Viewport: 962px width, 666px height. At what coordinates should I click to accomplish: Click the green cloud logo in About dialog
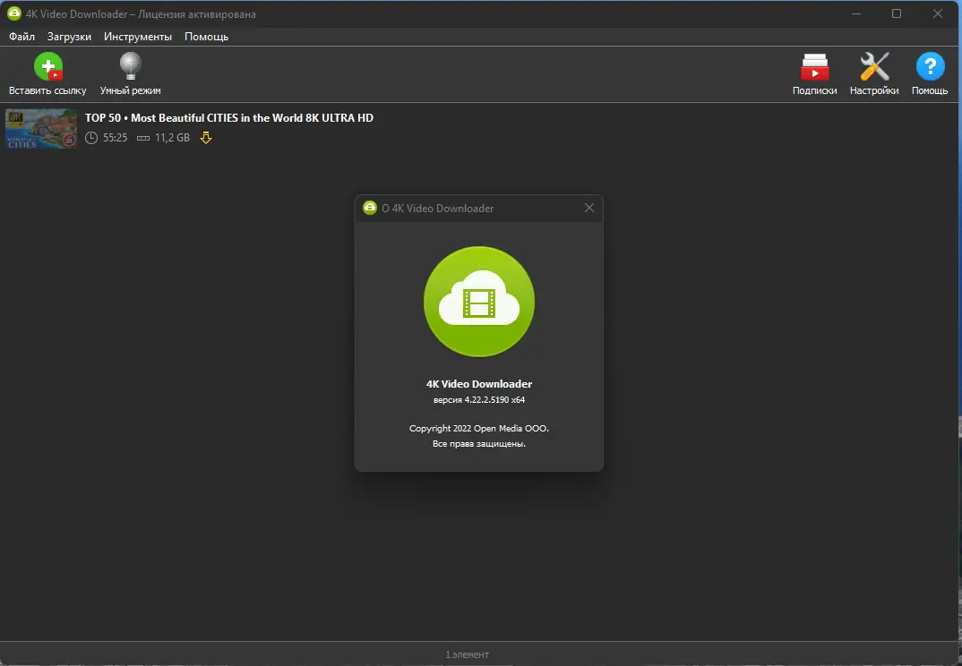(478, 302)
